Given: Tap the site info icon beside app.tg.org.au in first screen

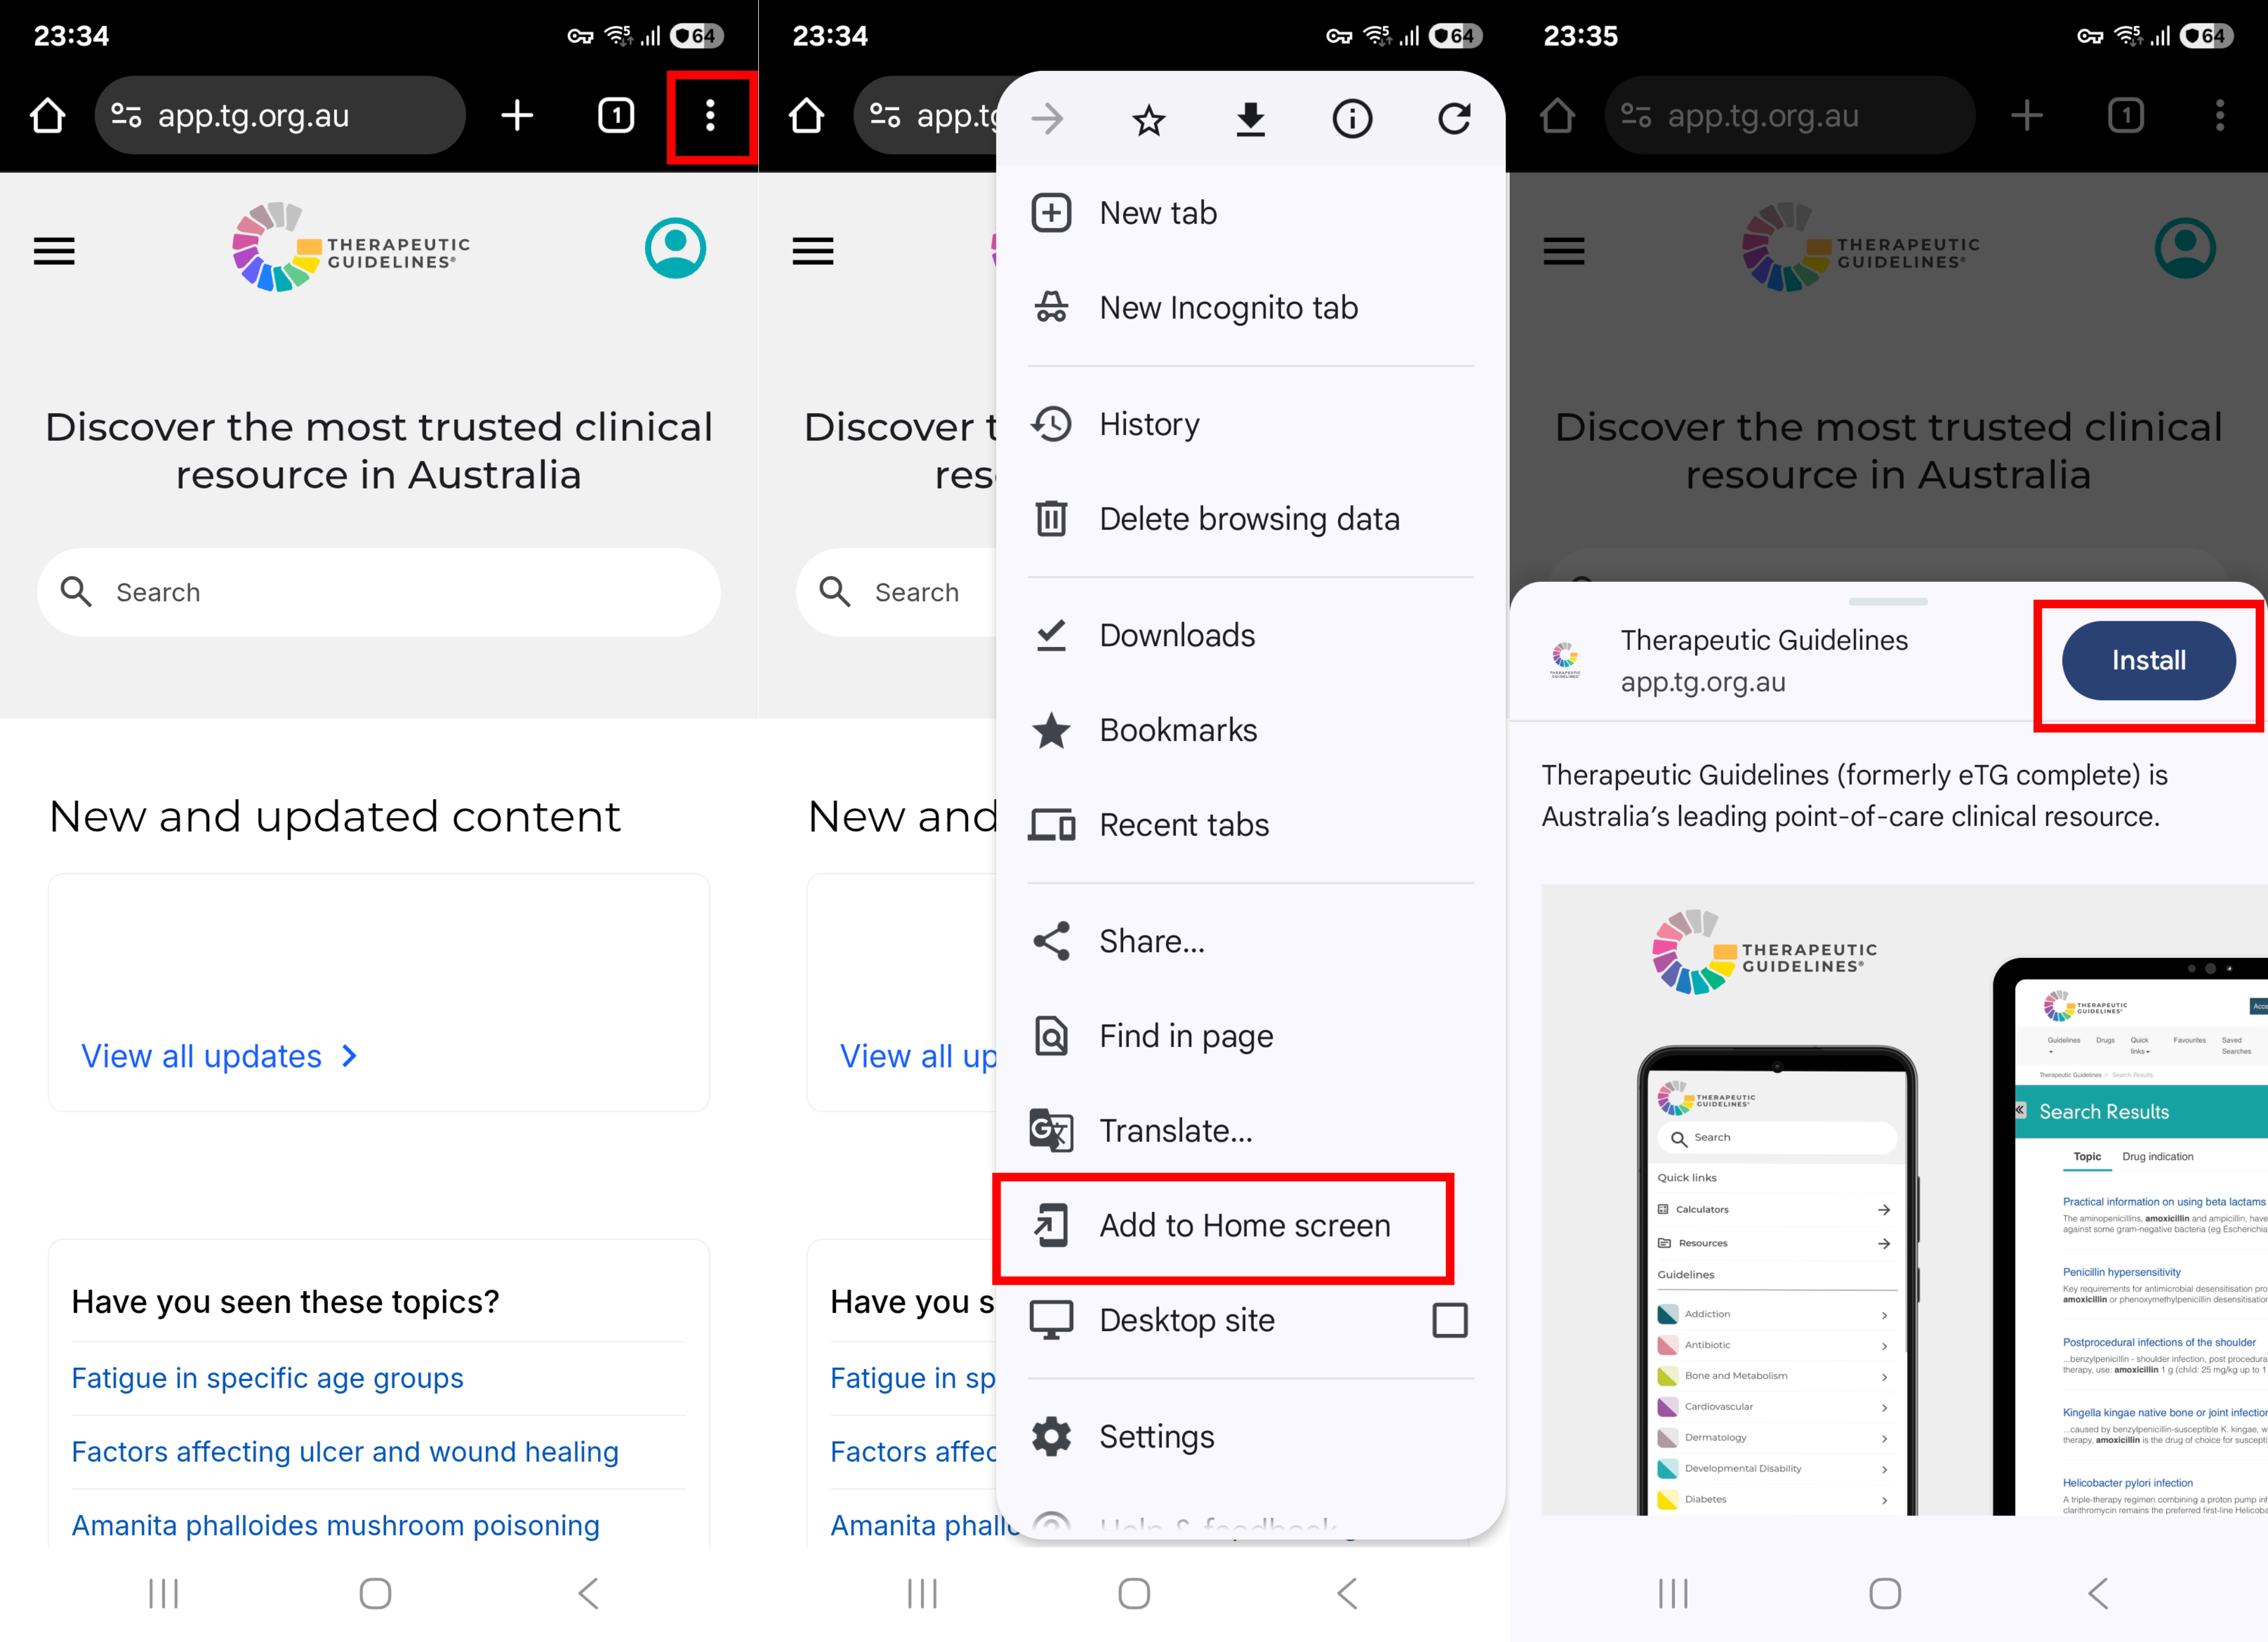Looking at the screenshot, I should click(x=126, y=116).
